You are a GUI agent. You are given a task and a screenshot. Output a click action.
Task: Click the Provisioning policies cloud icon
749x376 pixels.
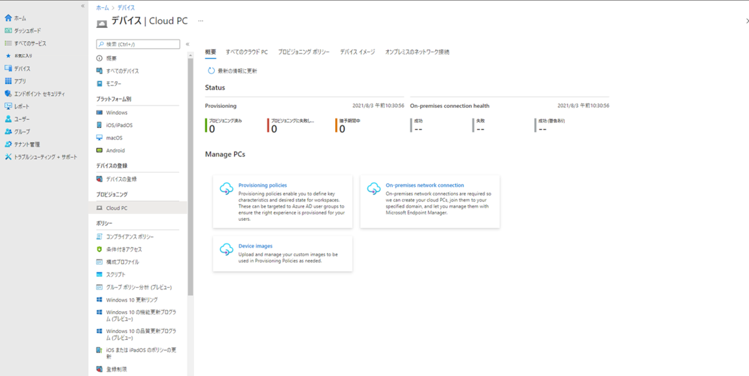point(227,188)
